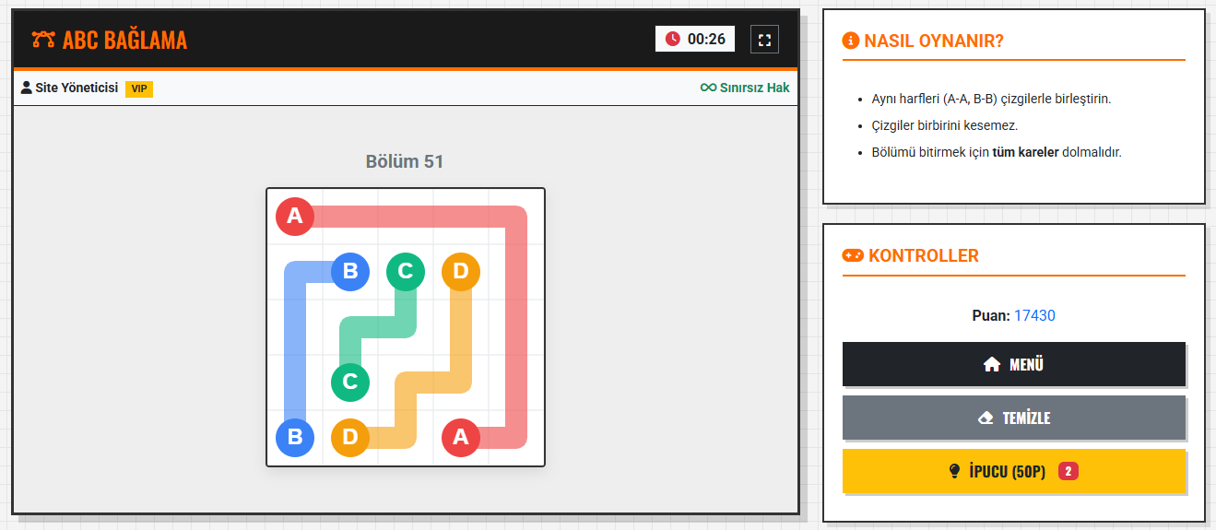Click the user profile icon
This screenshot has width=1216, height=530.
coord(26,88)
